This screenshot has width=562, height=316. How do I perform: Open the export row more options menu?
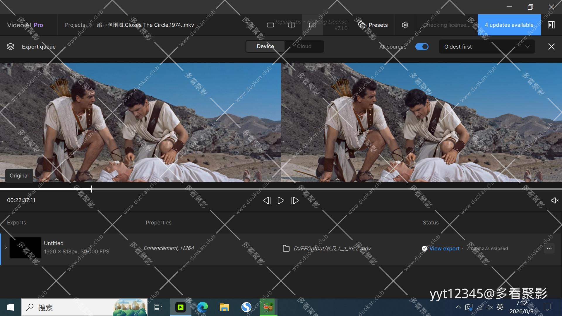(x=549, y=248)
